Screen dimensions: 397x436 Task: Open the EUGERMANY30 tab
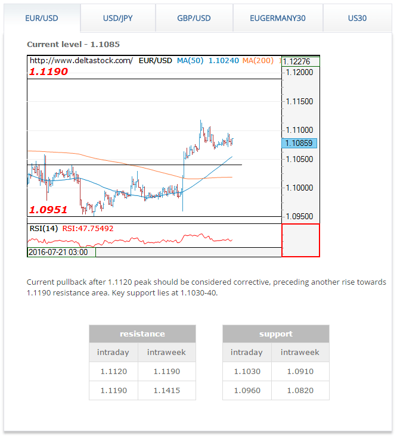tap(277, 18)
